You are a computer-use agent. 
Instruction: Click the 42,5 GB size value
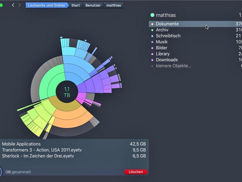pos(138,144)
